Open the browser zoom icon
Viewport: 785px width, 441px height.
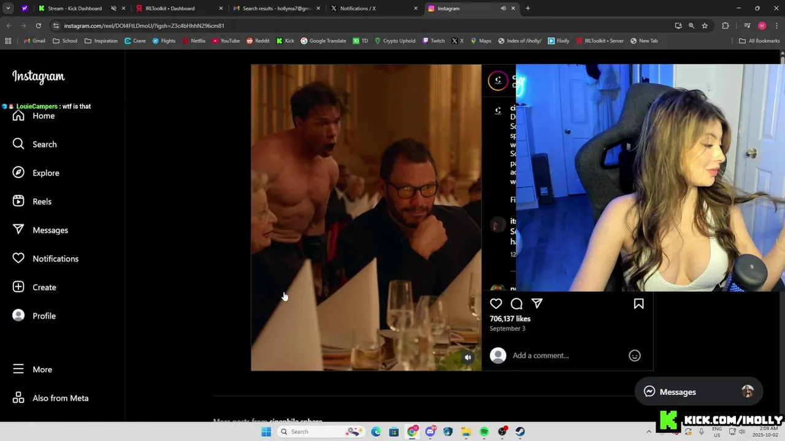tap(691, 26)
